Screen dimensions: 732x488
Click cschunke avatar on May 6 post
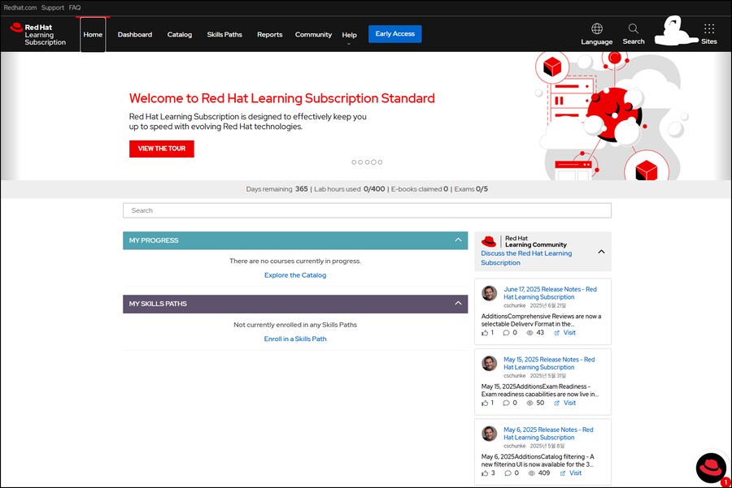[490, 434]
